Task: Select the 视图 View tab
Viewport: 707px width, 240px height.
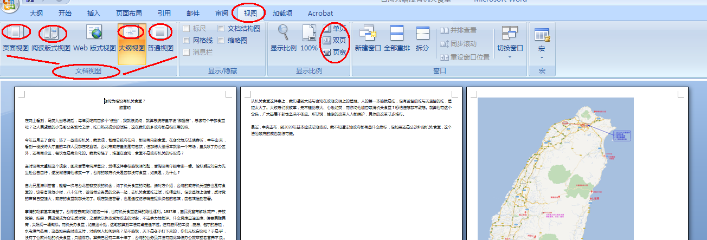Action: pyautogui.click(x=250, y=14)
